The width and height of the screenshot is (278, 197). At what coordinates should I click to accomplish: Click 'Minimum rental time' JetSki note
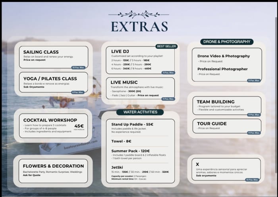click(x=129, y=179)
